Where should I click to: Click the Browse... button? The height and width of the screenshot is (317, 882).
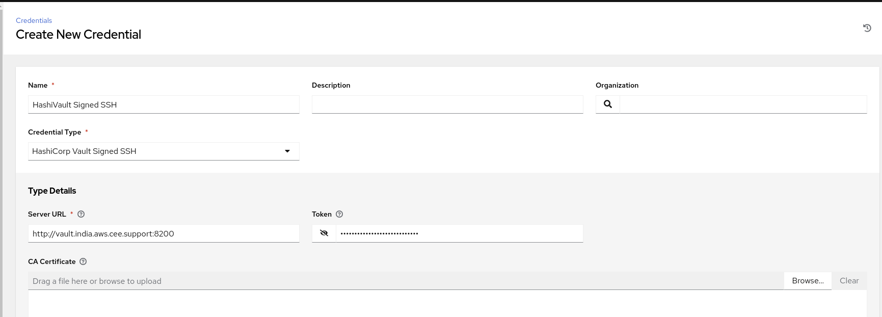[807, 281]
